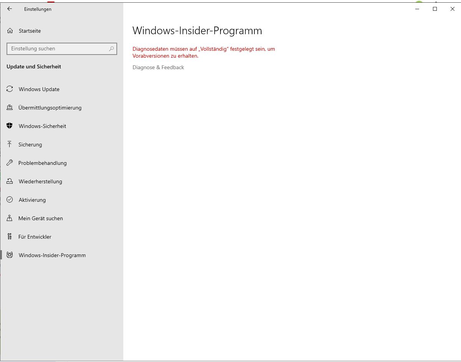Click the Aktivierung checkmark icon
The image size is (461, 362).
10,200
